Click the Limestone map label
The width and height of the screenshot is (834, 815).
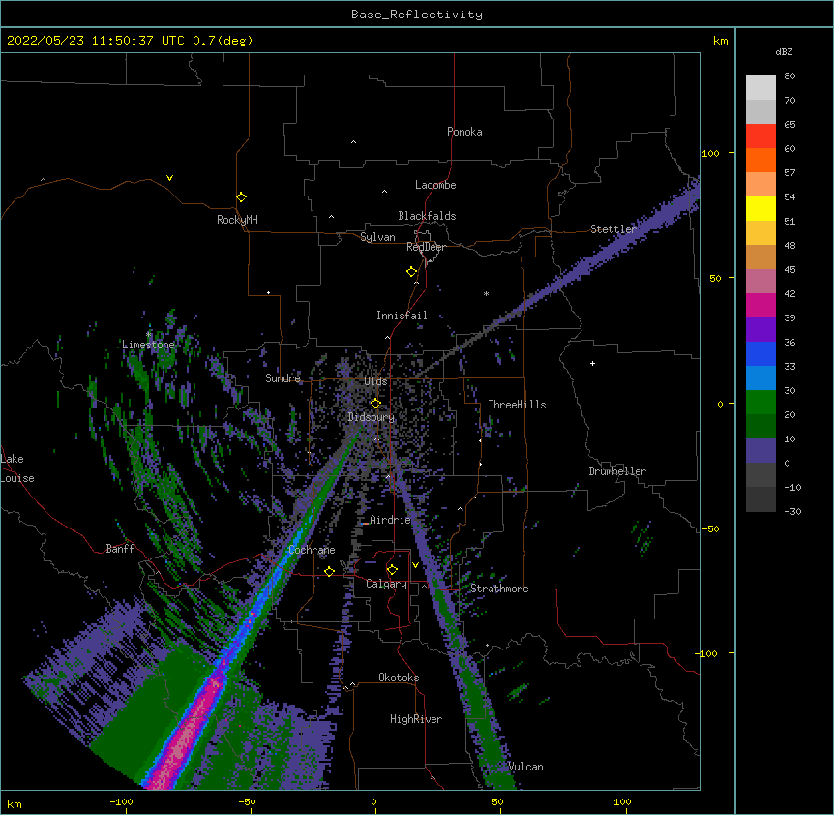pyautogui.click(x=148, y=345)
